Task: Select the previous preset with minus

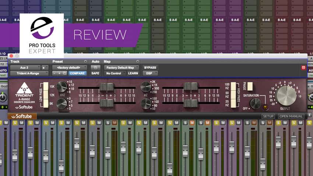Action: pyautogui.click(x=54, y=73)
